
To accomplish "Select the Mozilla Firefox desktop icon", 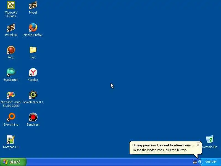I will [x=33, y=27].
